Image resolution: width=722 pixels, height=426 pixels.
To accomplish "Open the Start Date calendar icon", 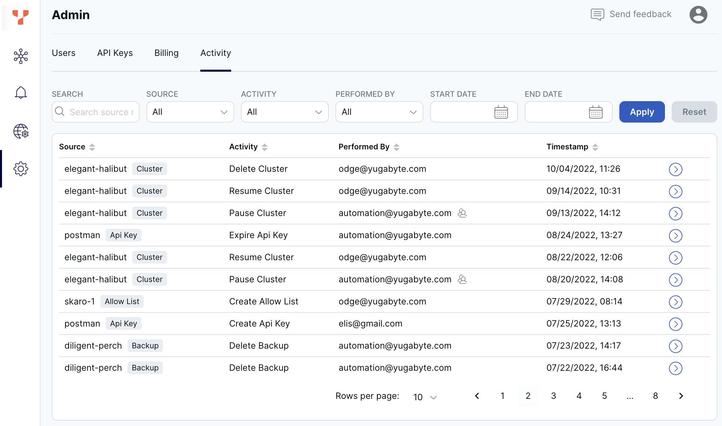I will [501, 112].
